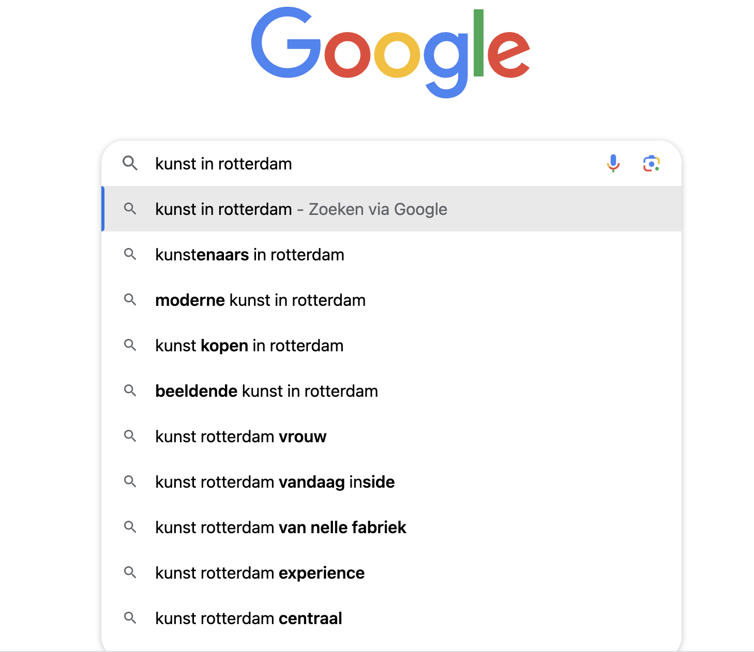Click the Google logo
This screenshot has height=652, width=754.
391,52
